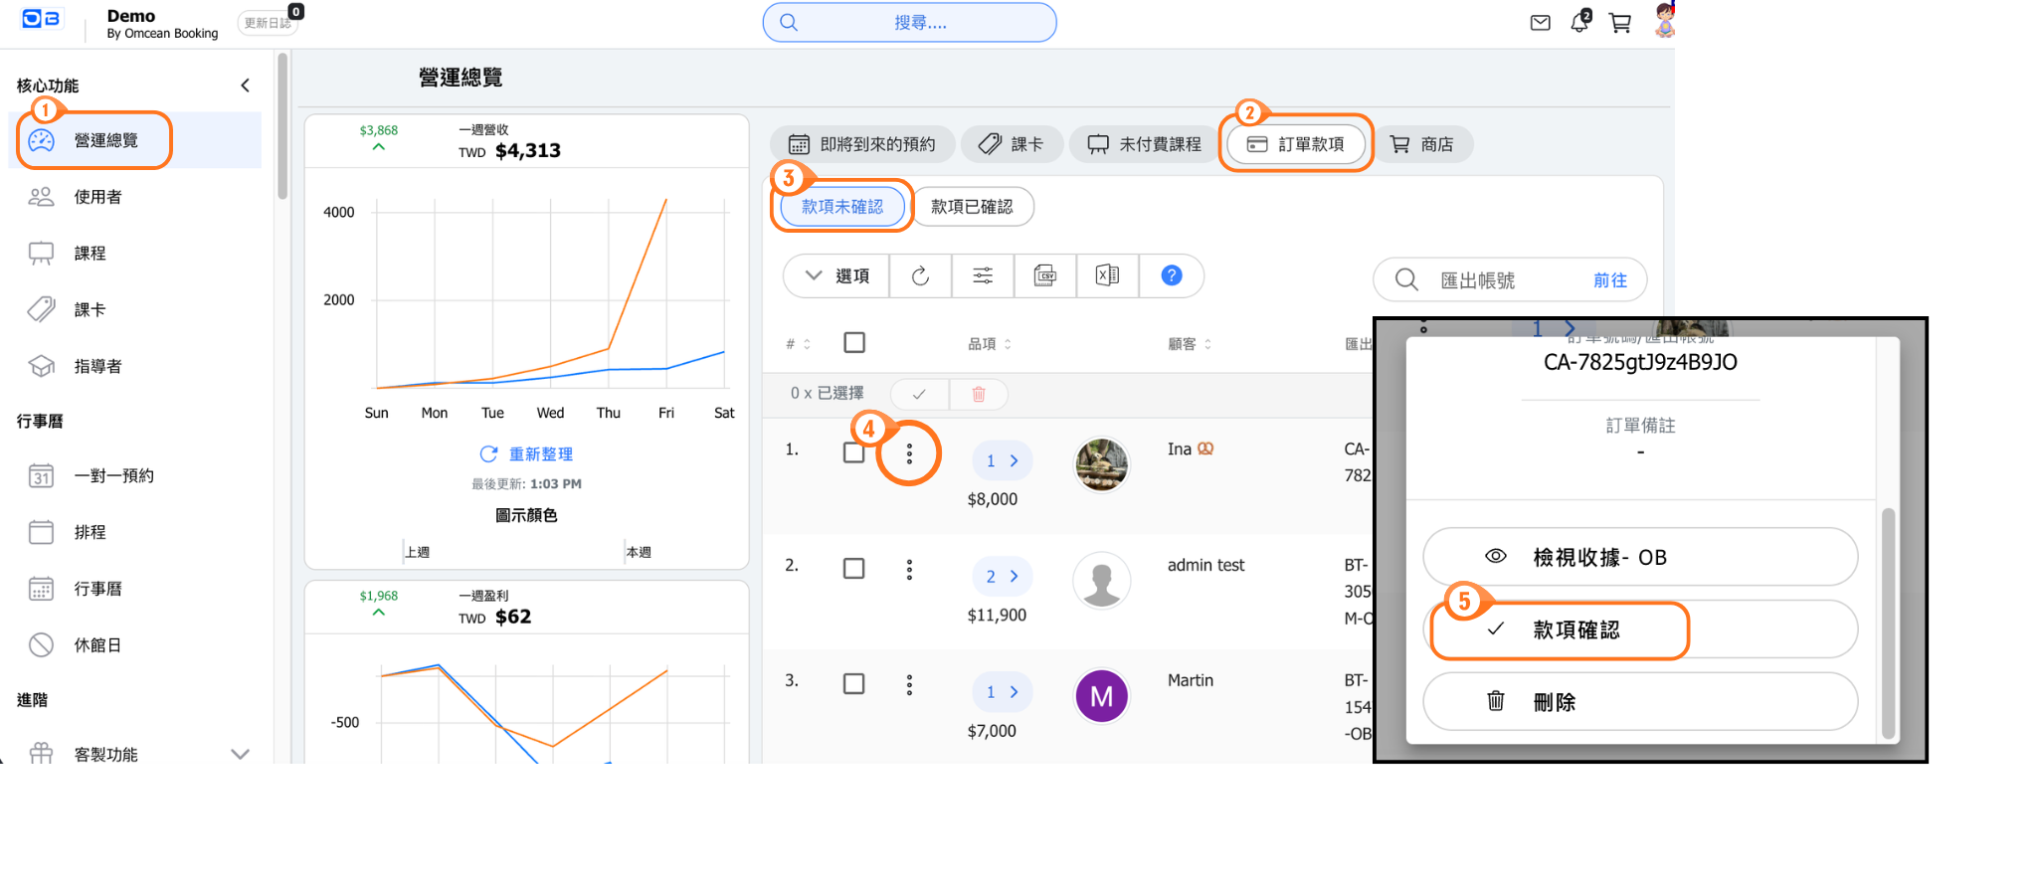Click the 重新整理 link under chart
2037x895 pixels.
click(x=526, y=454)
